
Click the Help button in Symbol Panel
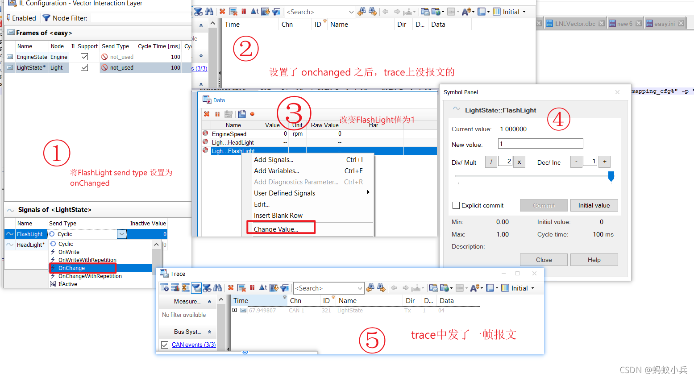click(594, 260)
